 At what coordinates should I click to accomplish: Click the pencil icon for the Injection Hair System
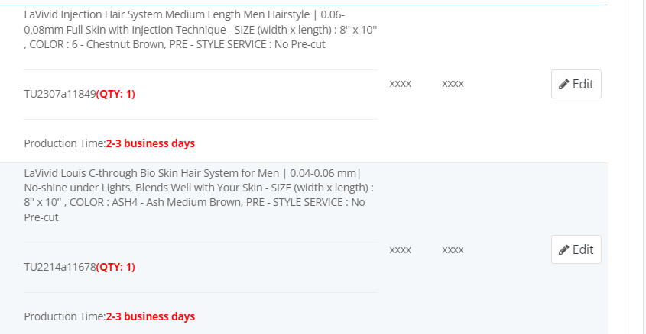tap(564, 84)
